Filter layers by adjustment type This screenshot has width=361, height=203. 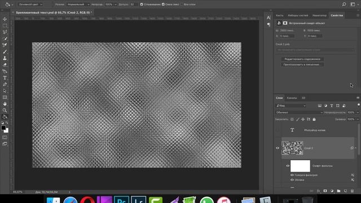pyautogui.click(x=325, y=105)
